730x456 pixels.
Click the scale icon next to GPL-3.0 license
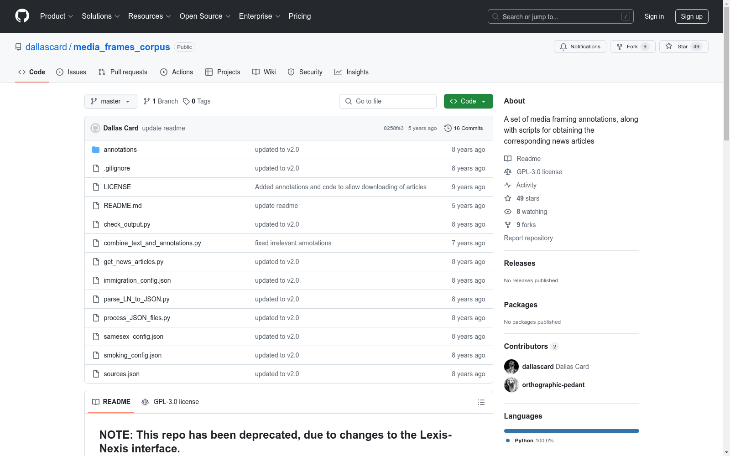point(508,172)
